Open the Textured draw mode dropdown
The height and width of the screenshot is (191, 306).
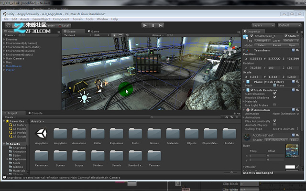(77, 35)
